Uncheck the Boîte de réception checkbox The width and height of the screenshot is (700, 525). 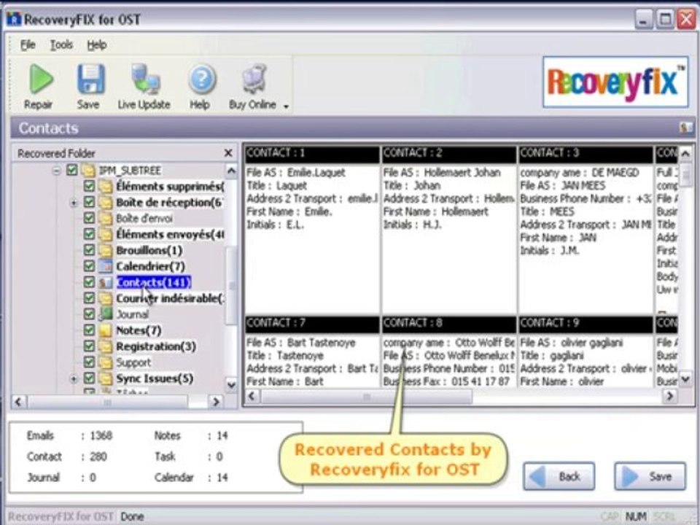[x=89, y=202]
